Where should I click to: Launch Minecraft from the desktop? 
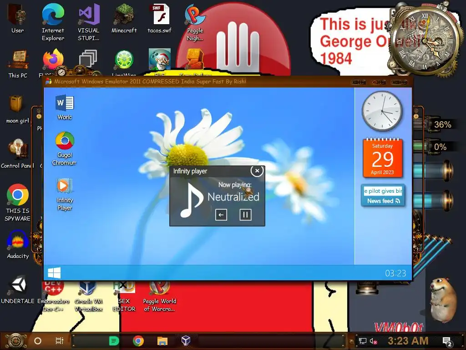(x=124, y=18)
